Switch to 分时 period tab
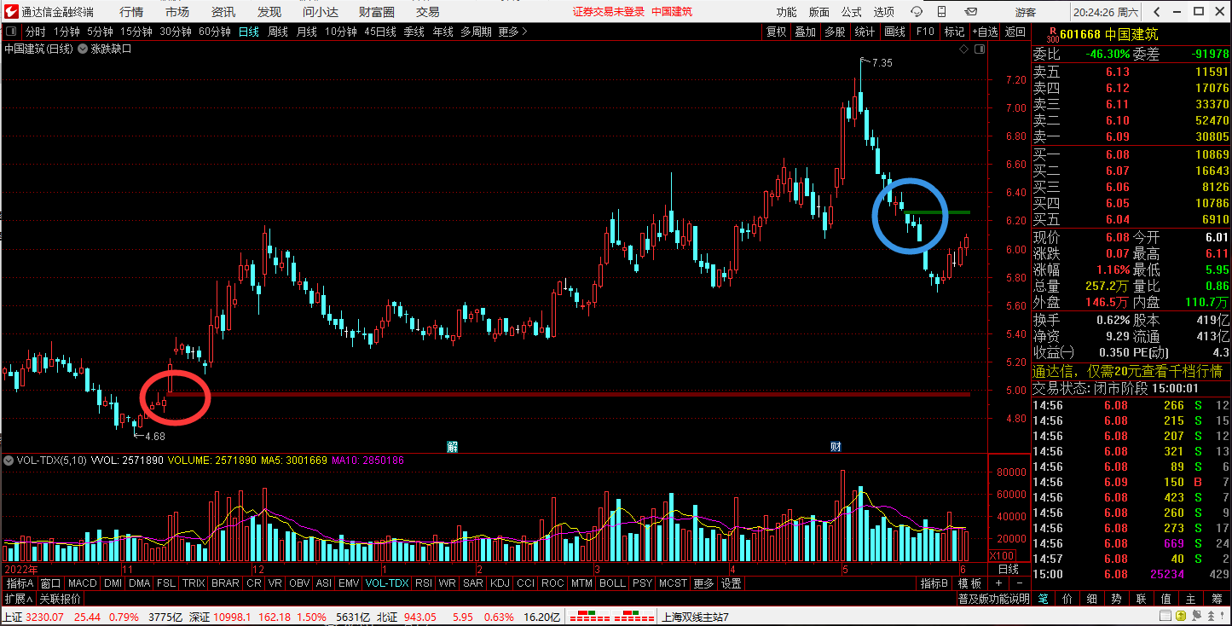Viewport: 1232px width, 626px height. pos(36,32)
